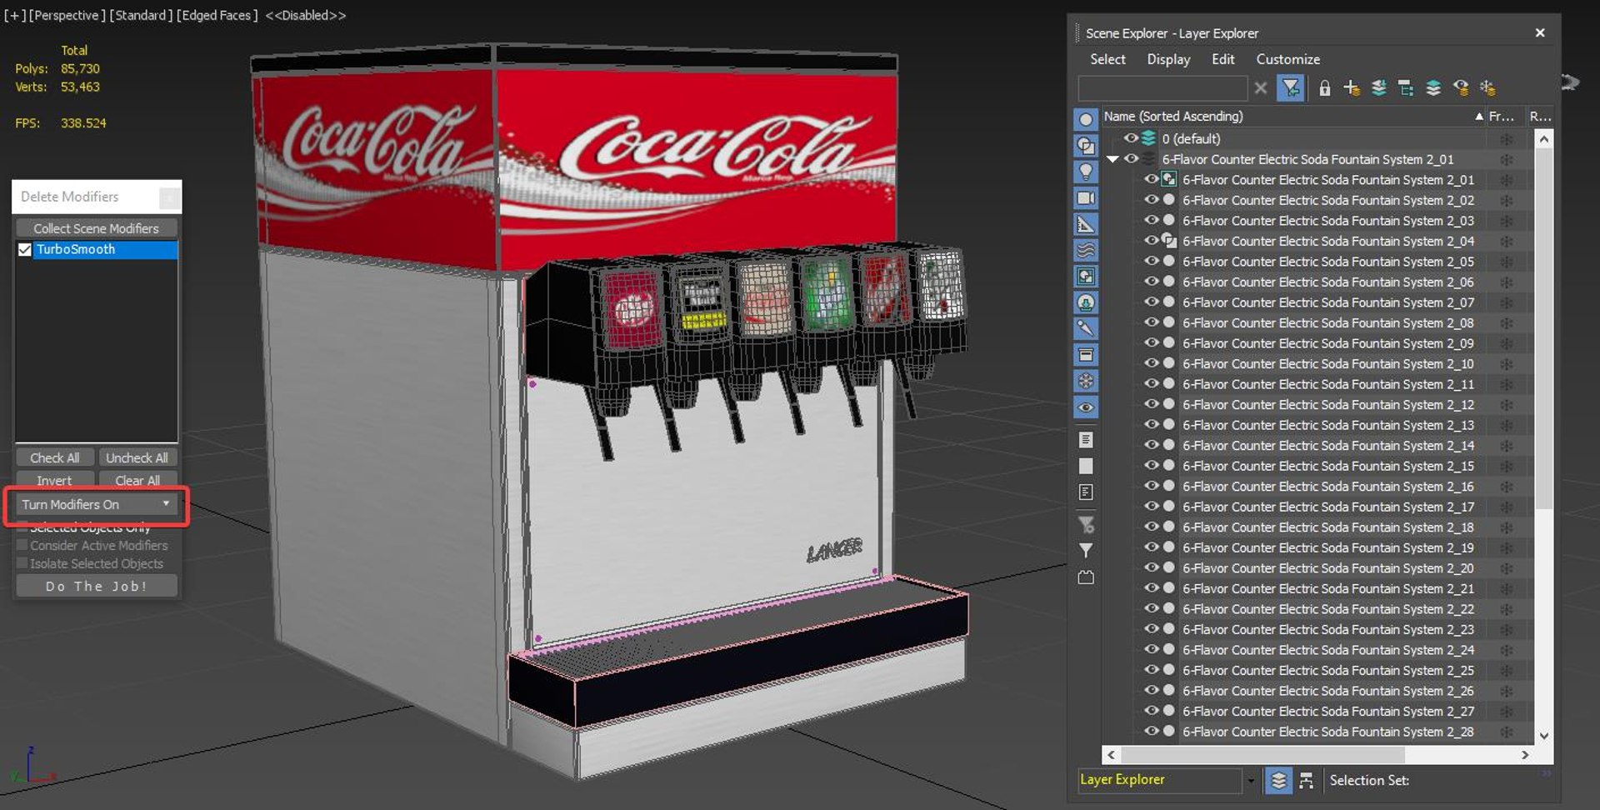Hide object Soda Fountain System 2_28
Image resolution: width=1600 pixels, height=810 pixels.
[1152, 731]
